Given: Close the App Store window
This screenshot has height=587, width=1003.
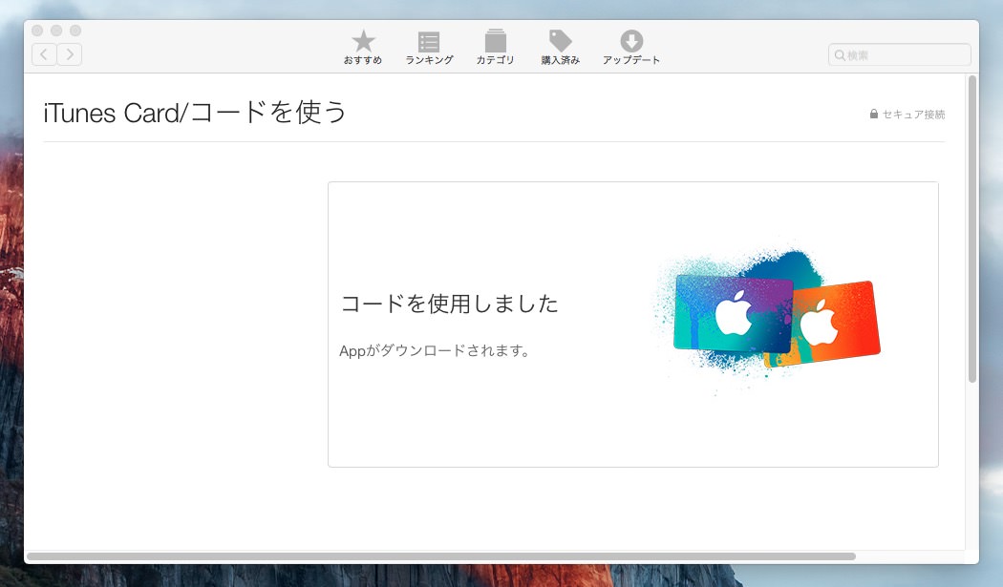Looking at the screenshot, I should (37, 30).
